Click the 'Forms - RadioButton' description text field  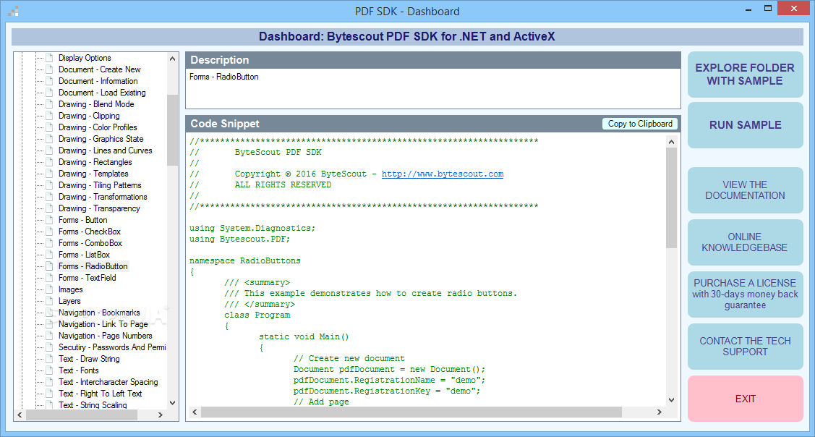[x=433, y=89]
